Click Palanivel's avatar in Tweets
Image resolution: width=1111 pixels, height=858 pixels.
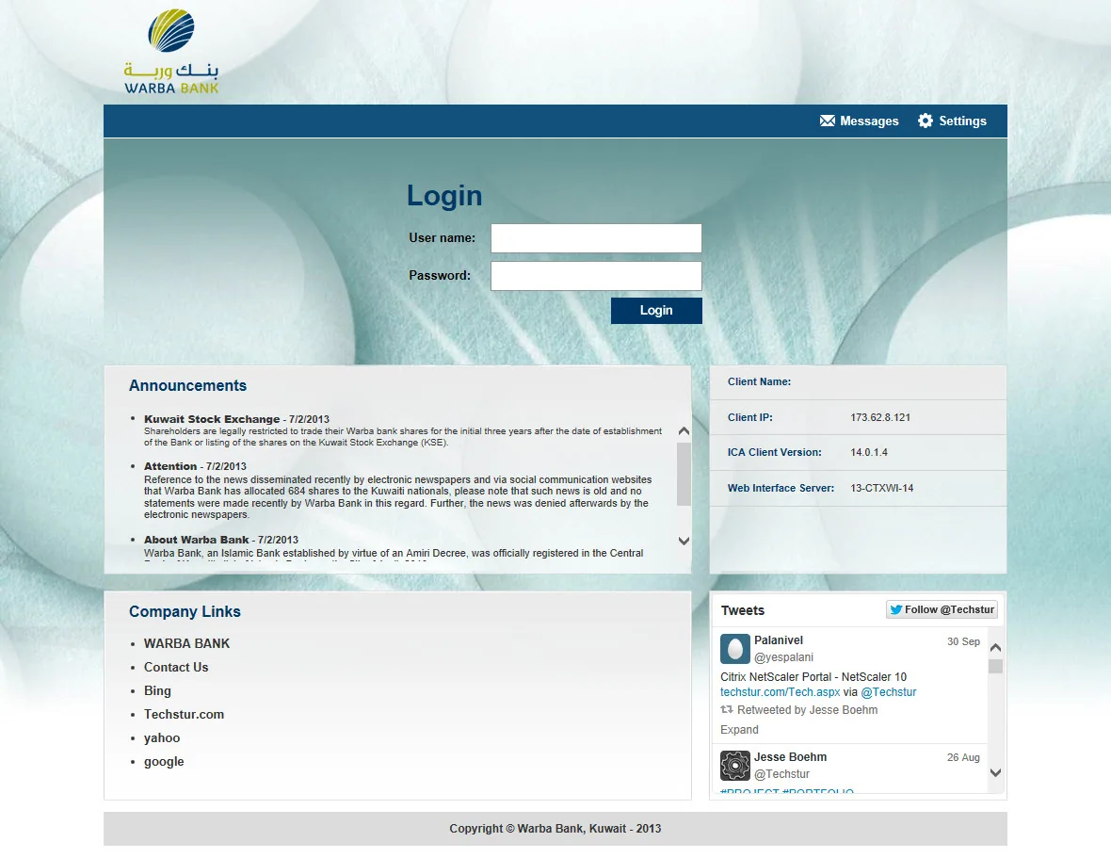click(x=734, y=648)
